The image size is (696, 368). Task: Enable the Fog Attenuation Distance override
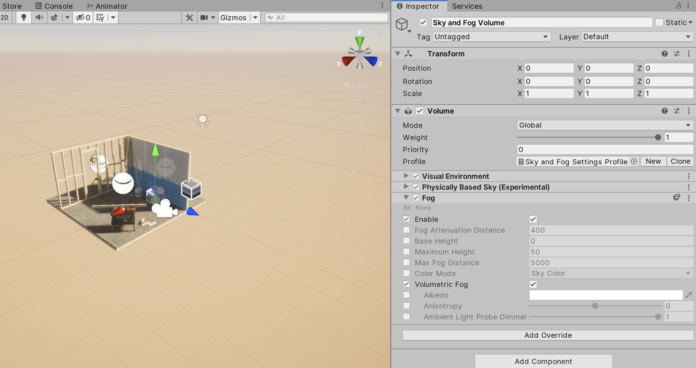pos(406,230)
